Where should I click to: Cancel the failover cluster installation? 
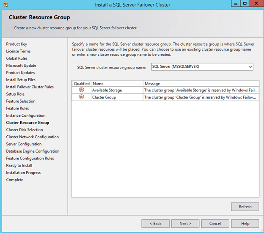(x=215, y=223)
